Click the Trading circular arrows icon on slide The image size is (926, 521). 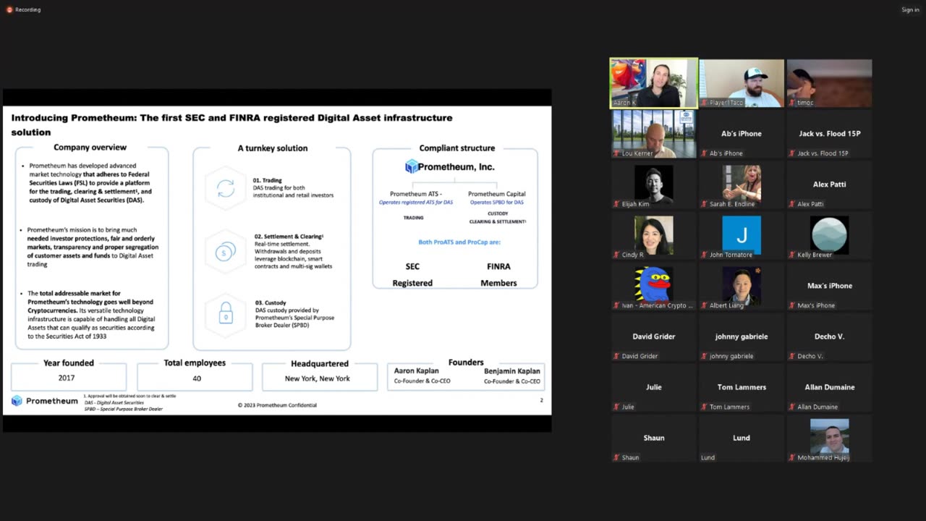(x=226, y=189)
